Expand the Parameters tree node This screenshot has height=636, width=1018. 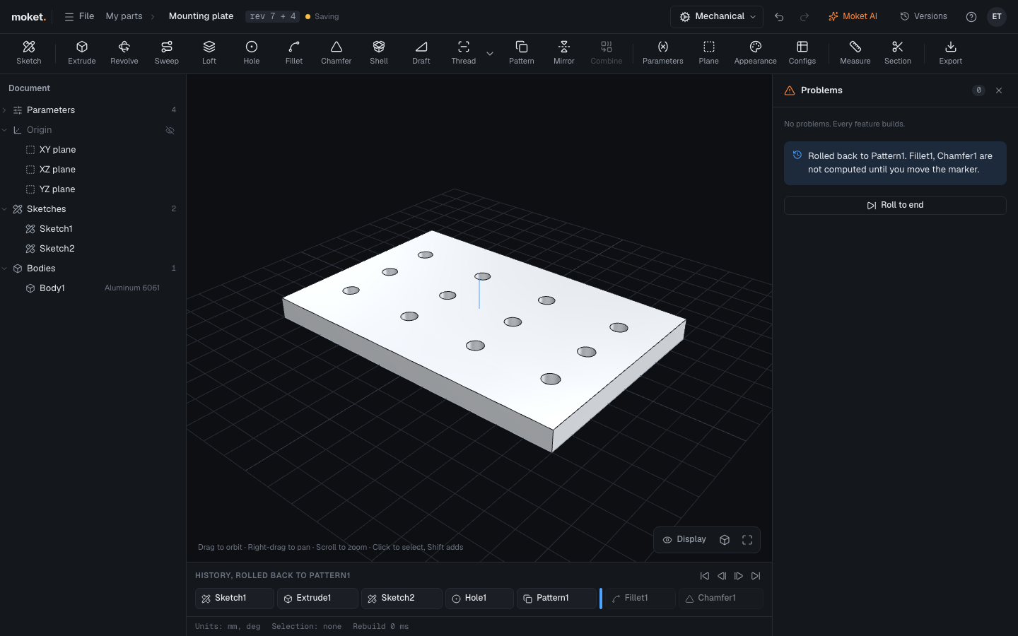click(x=5, y=110)
